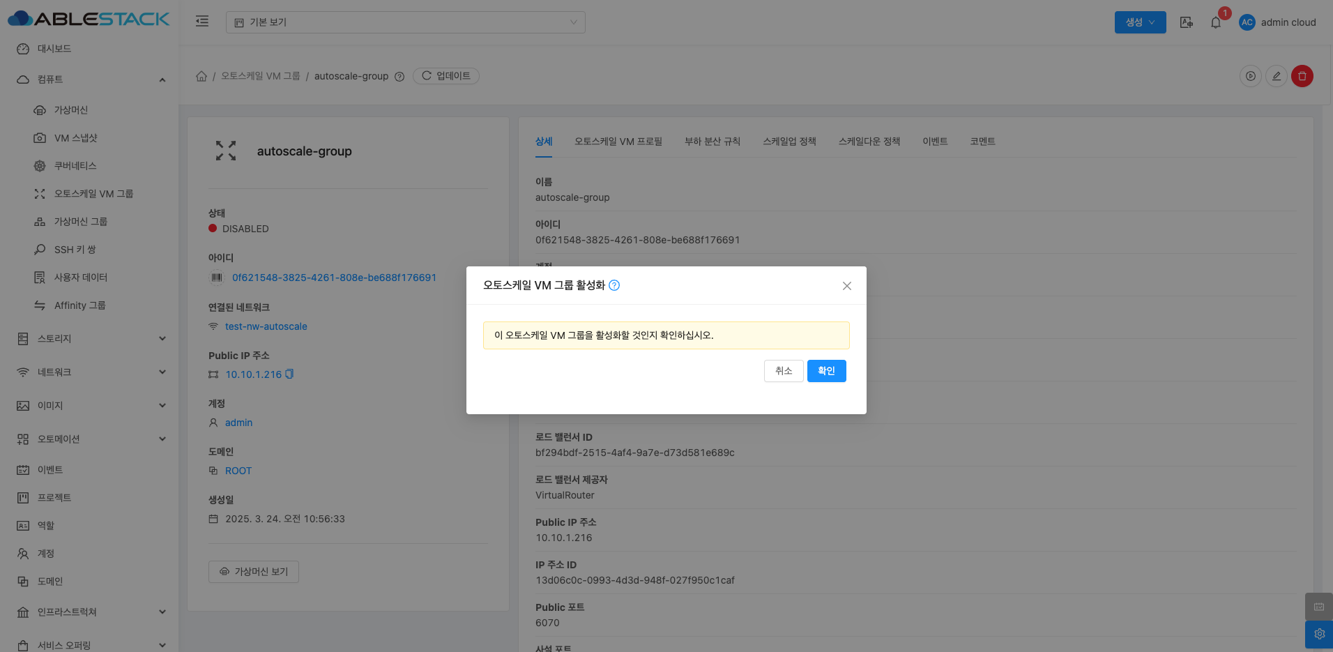This screenshot has width=1333, height=652.
Task: Click the enable play icon in the header
Action: coord(1251,76)
